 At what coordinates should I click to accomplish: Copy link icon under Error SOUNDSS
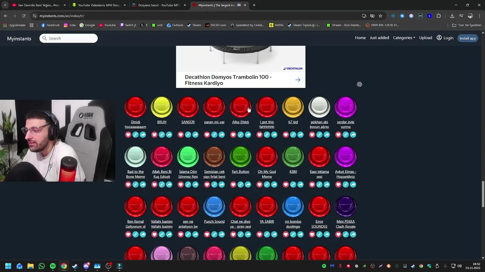point(319,234)
